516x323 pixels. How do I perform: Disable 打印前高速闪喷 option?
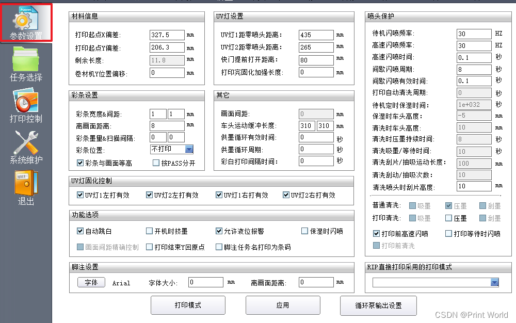(x=377, y=233)
